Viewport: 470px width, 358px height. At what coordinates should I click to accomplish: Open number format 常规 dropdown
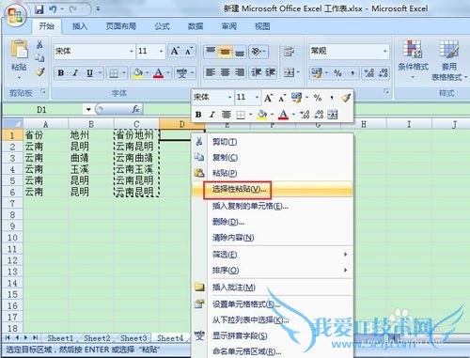coord(384,51)
